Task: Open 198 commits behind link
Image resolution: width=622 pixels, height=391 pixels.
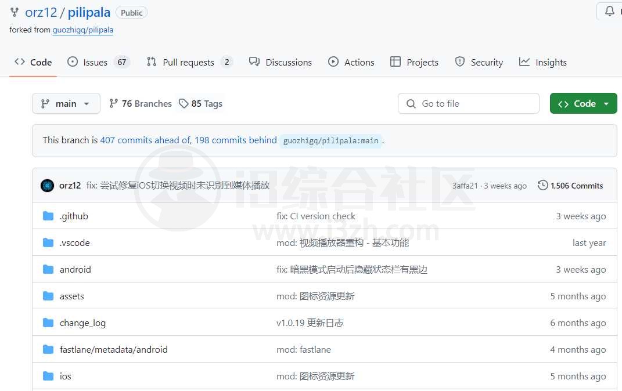Action: tap(236, 140)
